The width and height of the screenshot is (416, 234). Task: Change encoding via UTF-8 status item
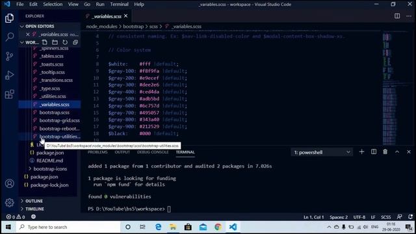(359, 217)
